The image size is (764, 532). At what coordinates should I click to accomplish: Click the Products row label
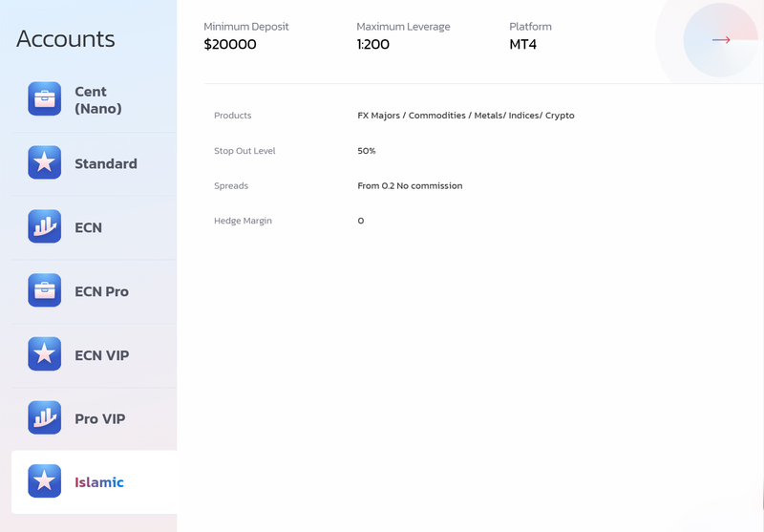coord(232,116)
